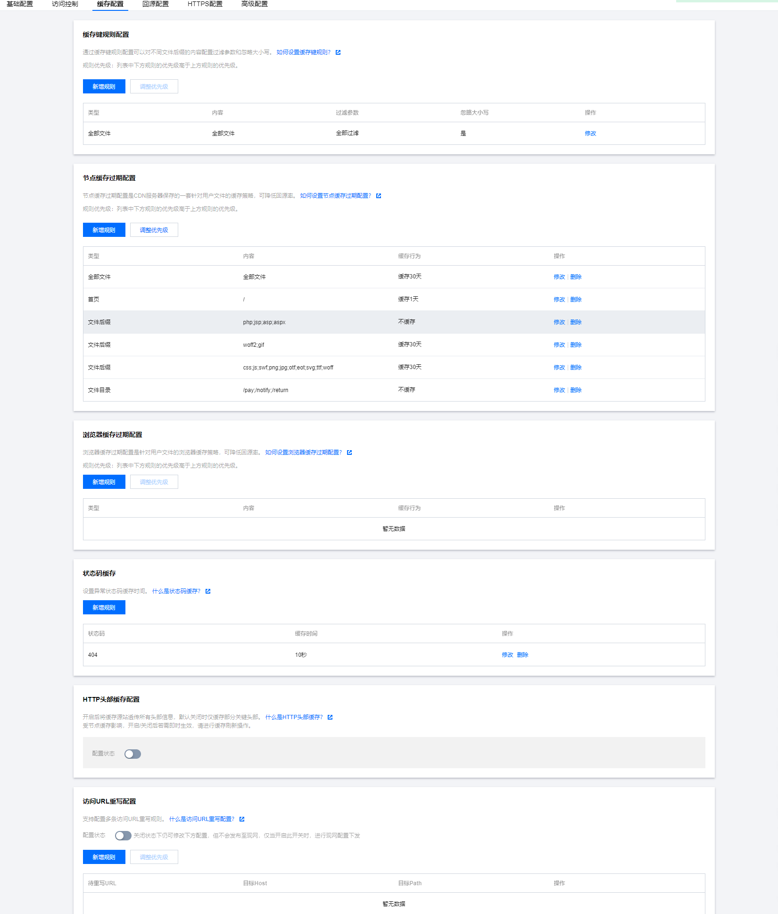Click 调整优先级 under 浏览器缓存过期配置

(154, 482)
